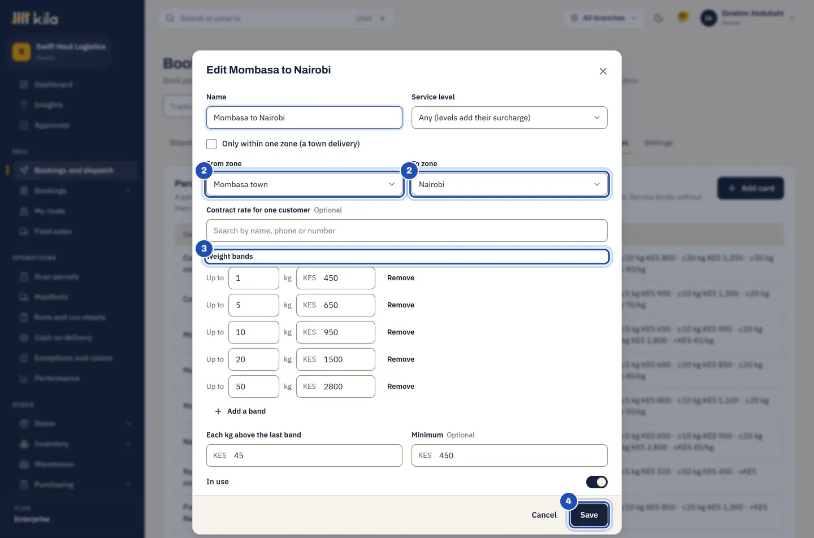Open the From zone Mombasa town dropdown
This screenshot has height=538, width=814.
pos(304,184)
